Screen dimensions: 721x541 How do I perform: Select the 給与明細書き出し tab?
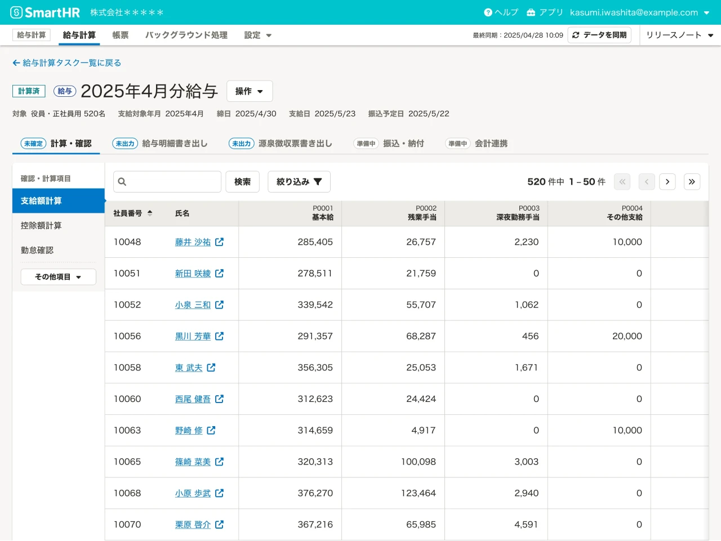tap(175, 143)
